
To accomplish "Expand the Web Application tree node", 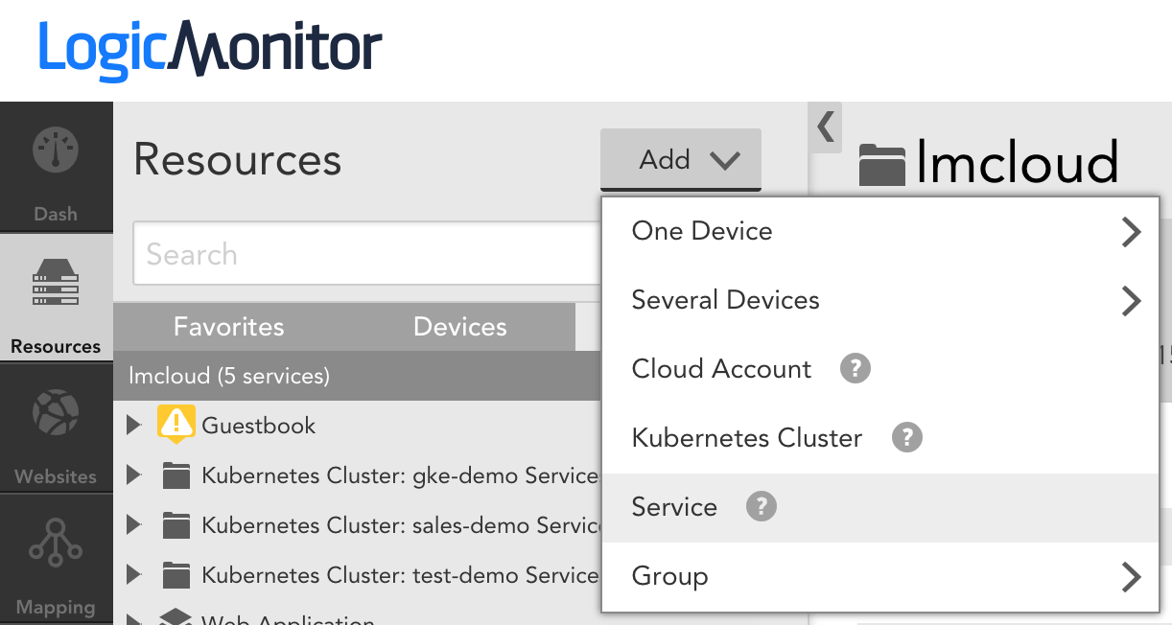I will click(x=134, y=618).
